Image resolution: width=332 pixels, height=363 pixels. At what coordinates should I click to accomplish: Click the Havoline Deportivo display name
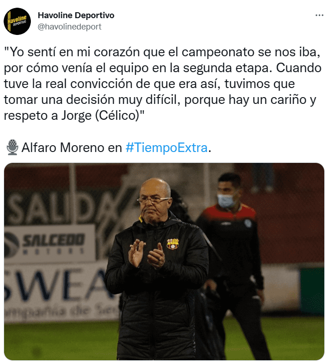pos(76,15)
